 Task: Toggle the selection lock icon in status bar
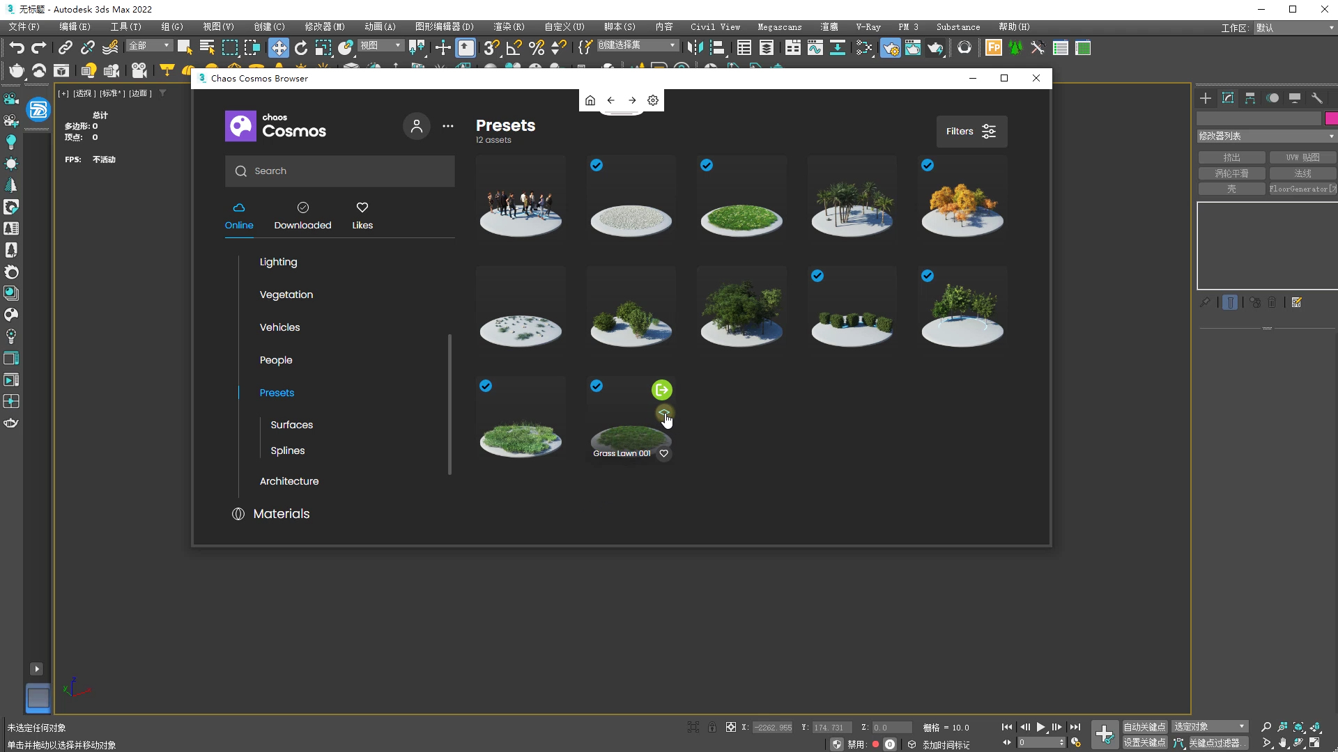click(x=712, y=727)
